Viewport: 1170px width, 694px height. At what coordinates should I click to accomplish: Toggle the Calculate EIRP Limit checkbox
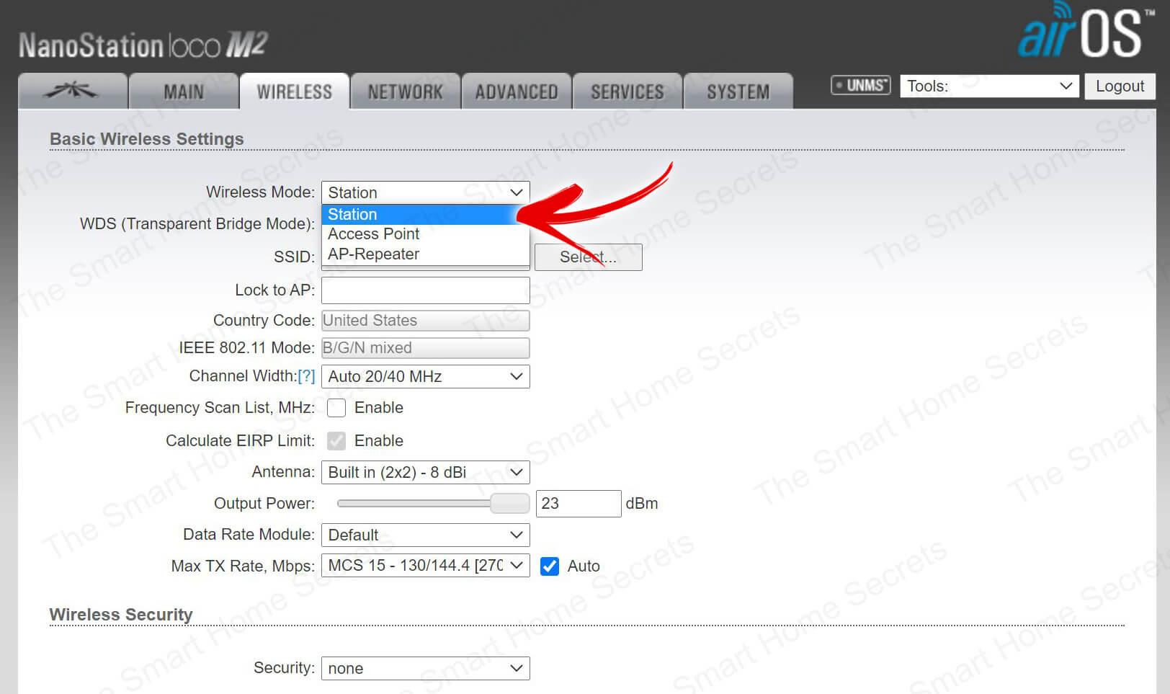336,441
